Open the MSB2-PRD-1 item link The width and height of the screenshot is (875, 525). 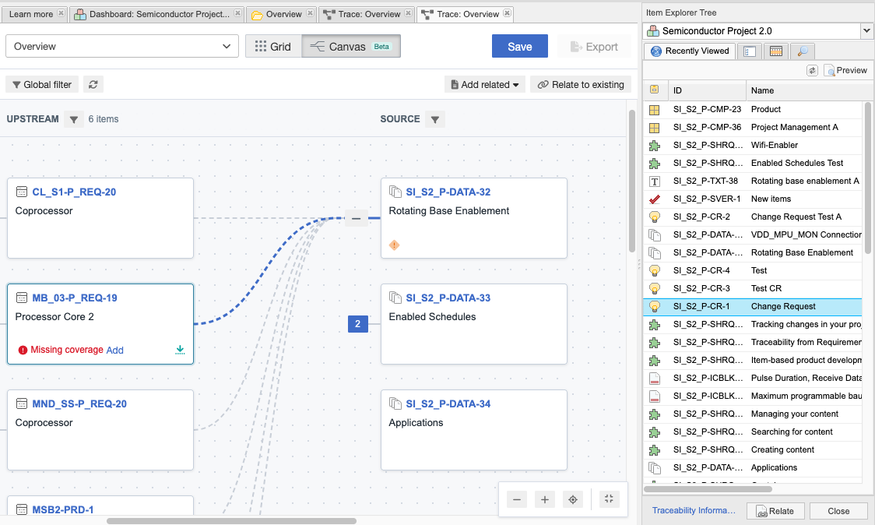(x=63, y=510)
